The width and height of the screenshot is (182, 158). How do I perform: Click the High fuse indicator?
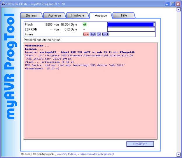pos(92,34)
